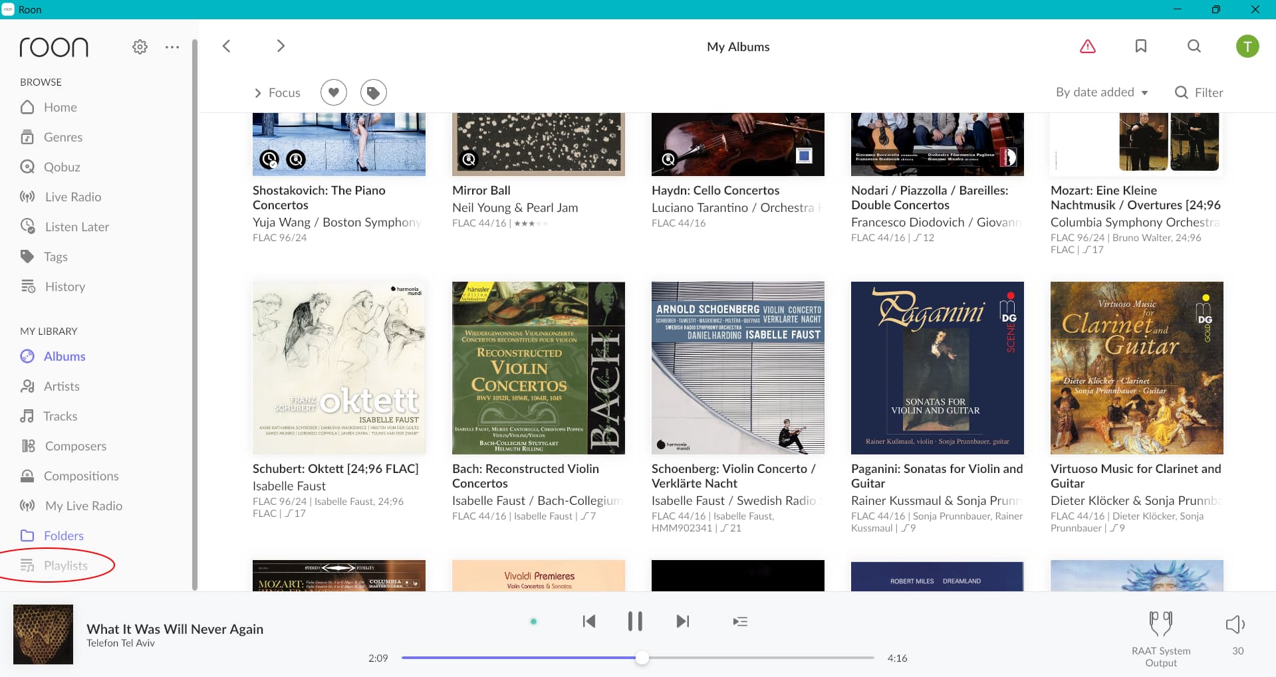Click Rainer Kussmaul & Sonja Prunnbauer artist
The width and height of the screenshot is (1276, 677).
(x=937, y=500)
